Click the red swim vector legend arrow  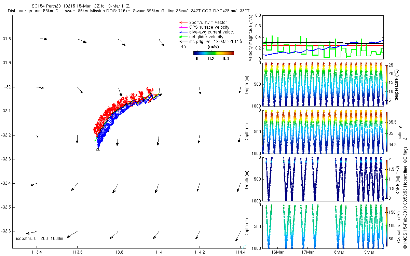[183, 23]
